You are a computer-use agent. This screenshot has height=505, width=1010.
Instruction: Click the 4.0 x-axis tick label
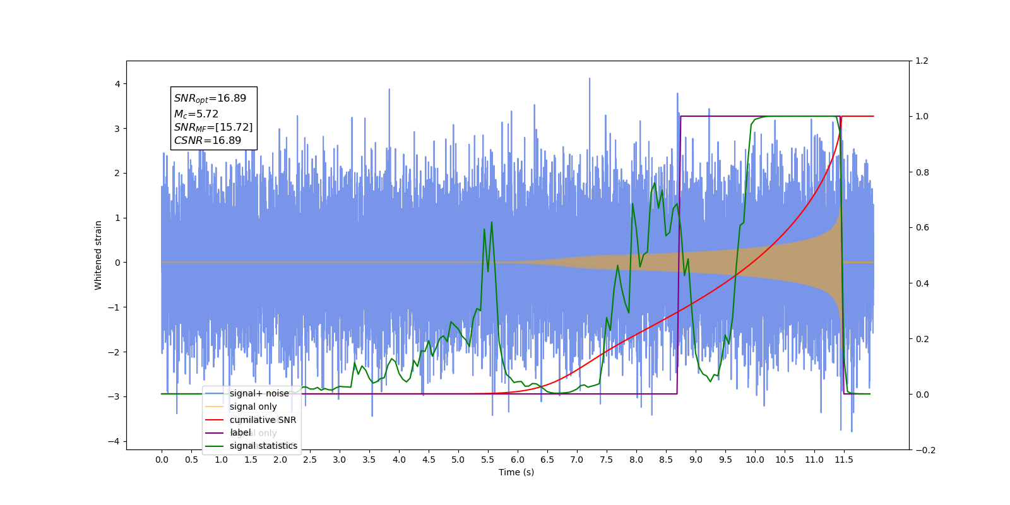click(399, 460)
